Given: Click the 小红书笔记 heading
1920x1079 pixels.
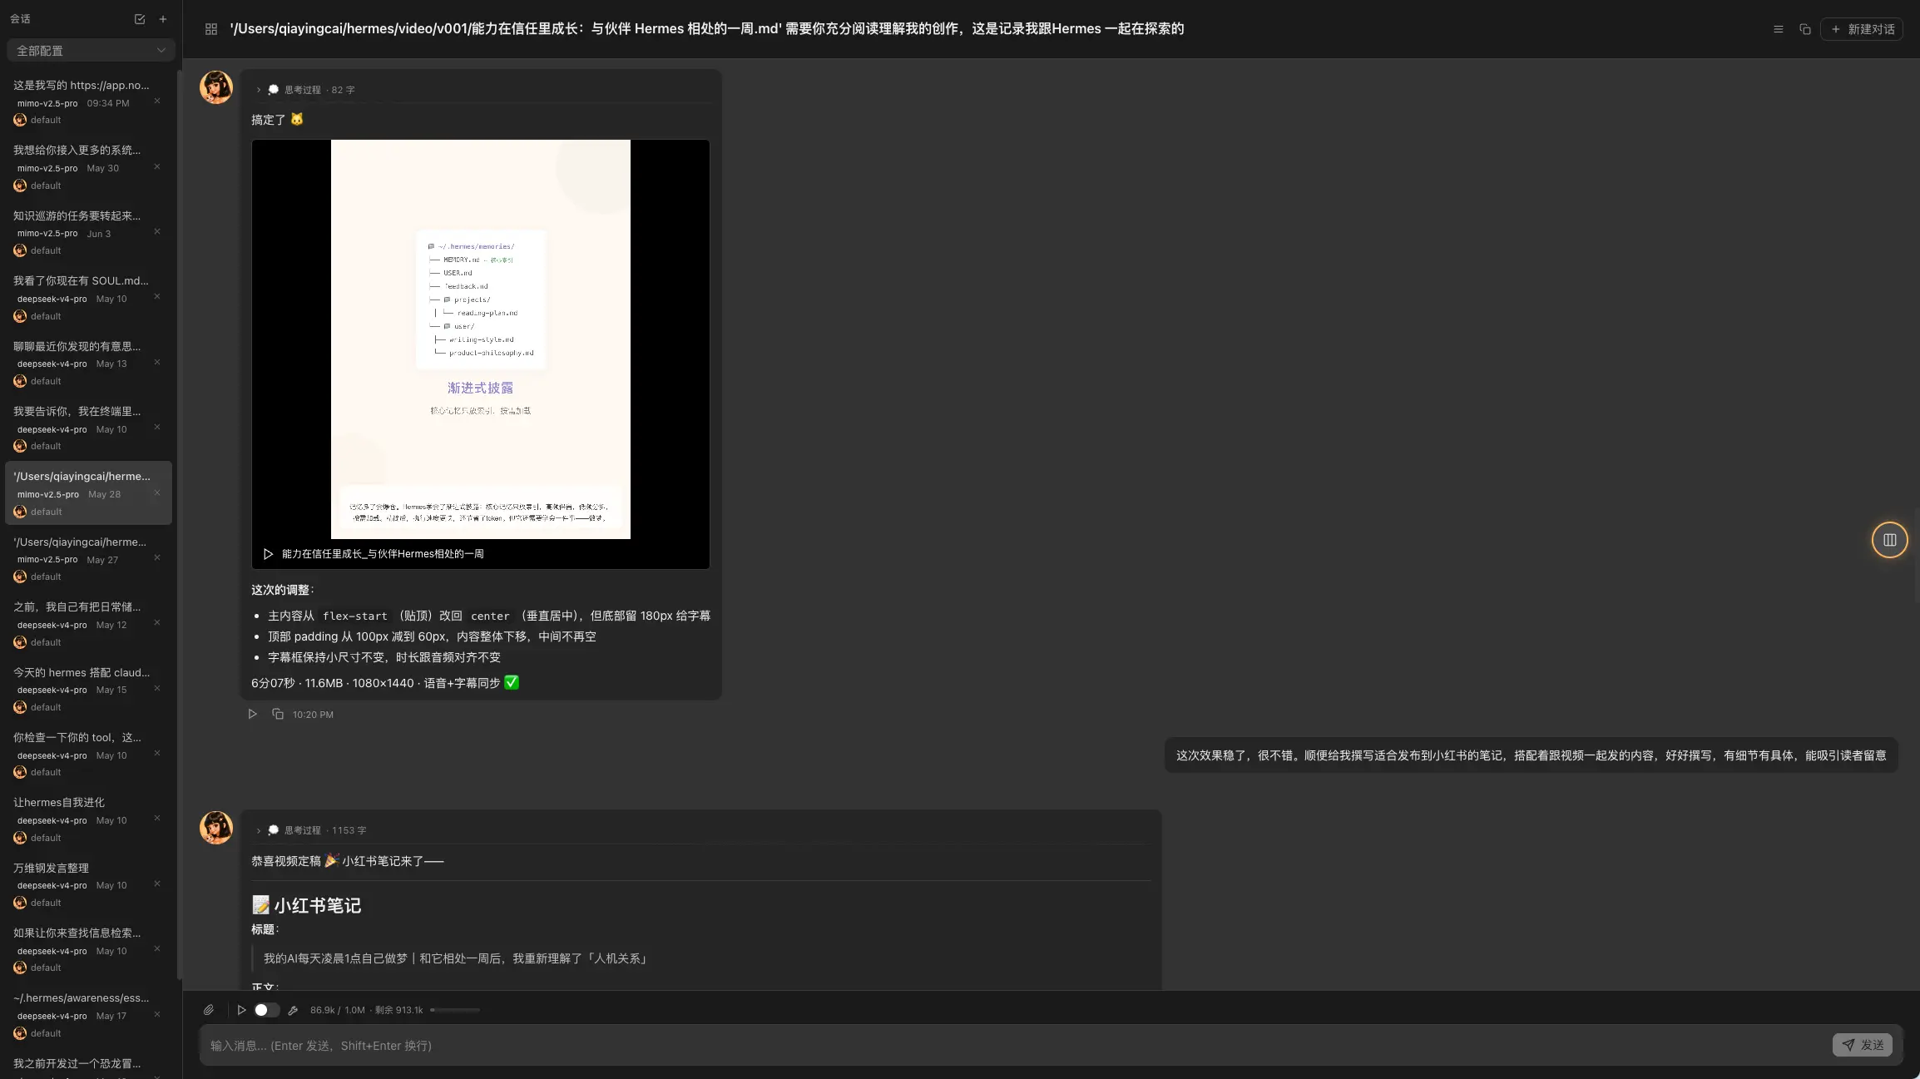Looking at the screenshot, I should coord(306,905).
